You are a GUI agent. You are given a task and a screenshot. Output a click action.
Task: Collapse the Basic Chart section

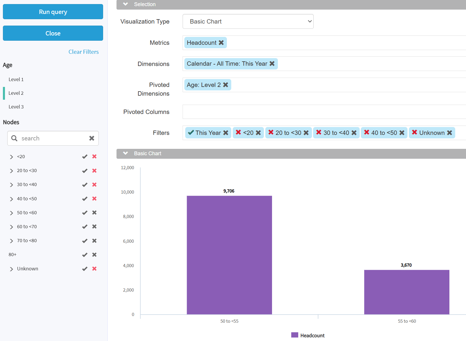click(x=126, y=153)
